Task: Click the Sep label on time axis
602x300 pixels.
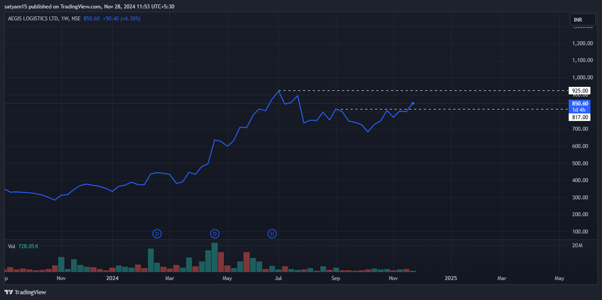Action: pyautogui.click(x=336, y=278)
